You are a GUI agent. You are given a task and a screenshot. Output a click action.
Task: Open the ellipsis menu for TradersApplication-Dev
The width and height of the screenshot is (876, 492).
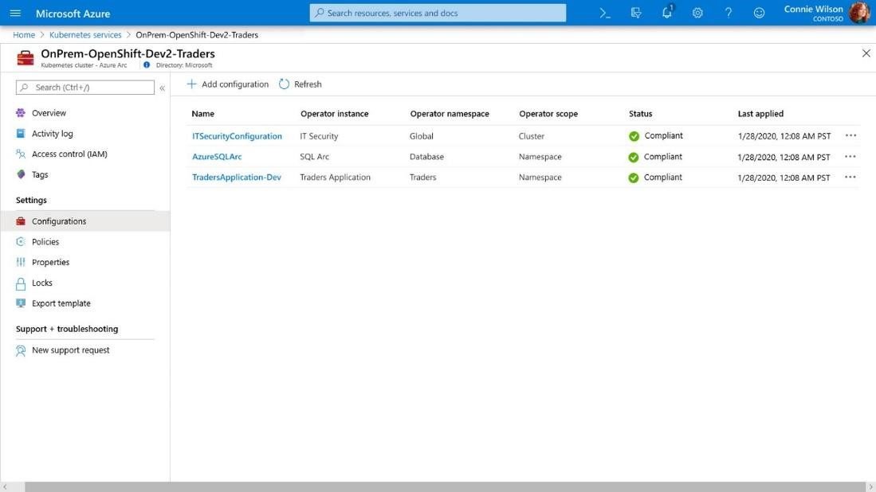click(x=850, y=177)
